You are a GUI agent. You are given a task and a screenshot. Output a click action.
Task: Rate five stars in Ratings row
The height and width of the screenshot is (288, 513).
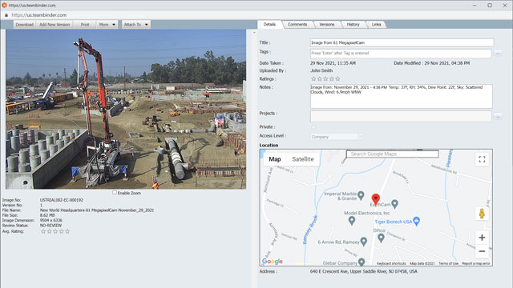tap(337, 78)
